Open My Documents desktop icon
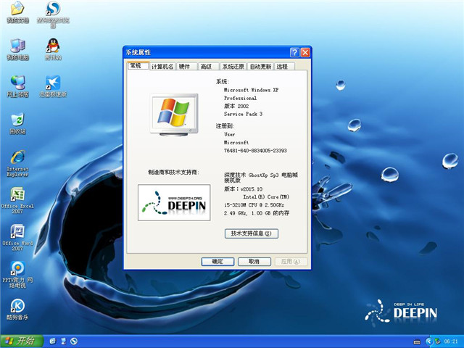Viewport: 464px width, 348px height. [x=16, y=10]
